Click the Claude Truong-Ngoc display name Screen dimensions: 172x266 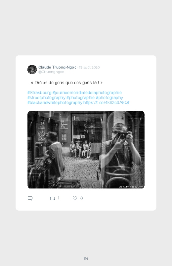(x=57, y=67)
